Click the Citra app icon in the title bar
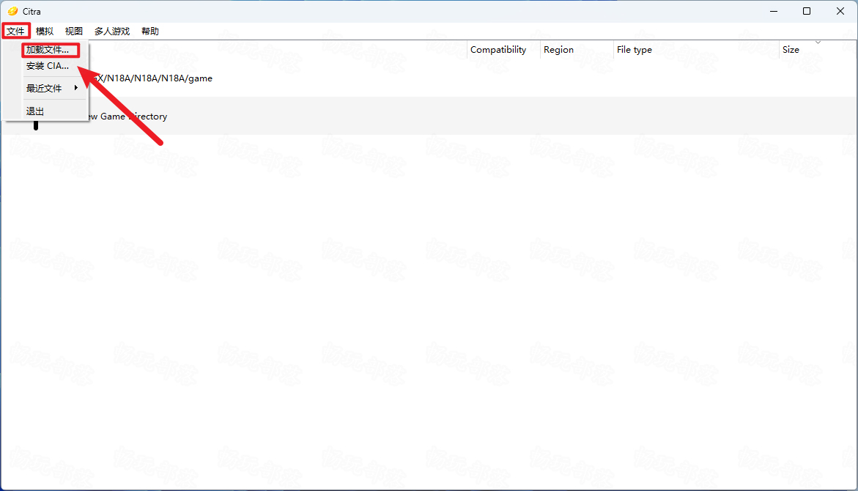Screen dimensions: 858x491 coord(12,11)
